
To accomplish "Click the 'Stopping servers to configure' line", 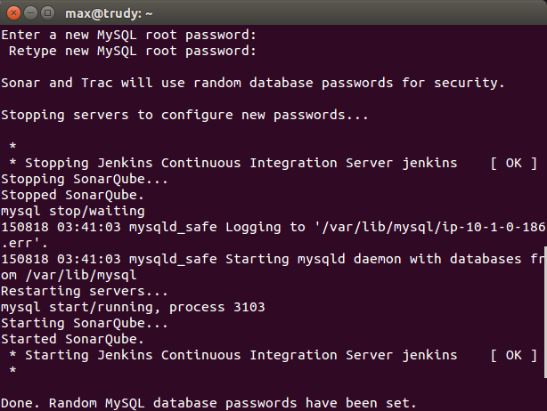I will (x=184, y=116).
